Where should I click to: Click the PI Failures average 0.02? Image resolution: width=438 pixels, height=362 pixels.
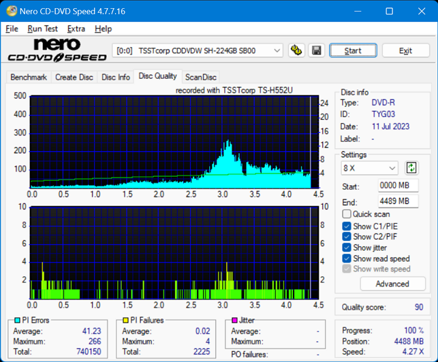coord(202,331)
